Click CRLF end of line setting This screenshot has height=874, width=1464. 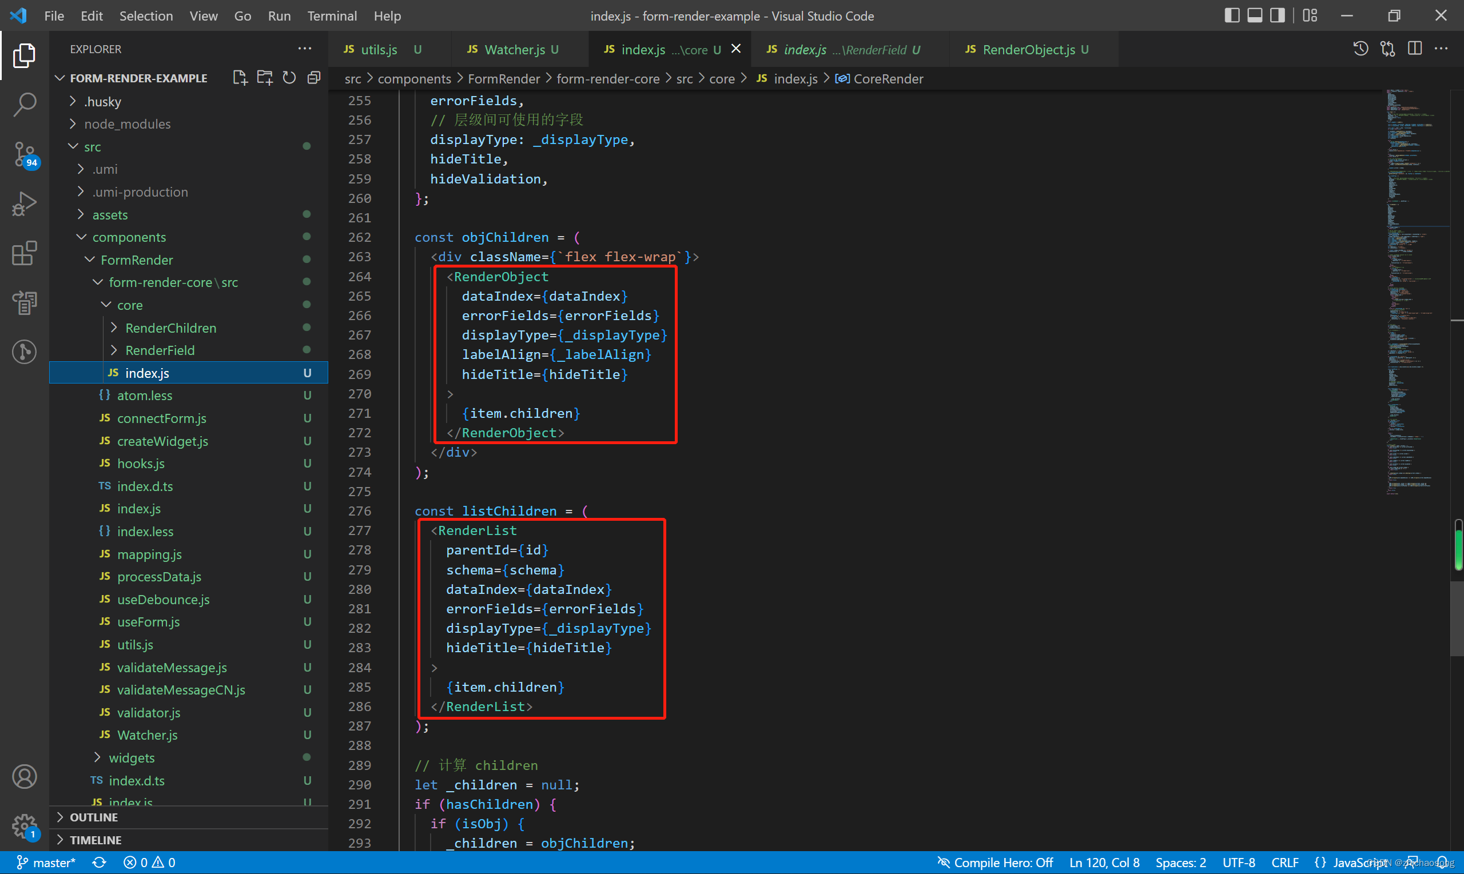(x=1284, y=862)
